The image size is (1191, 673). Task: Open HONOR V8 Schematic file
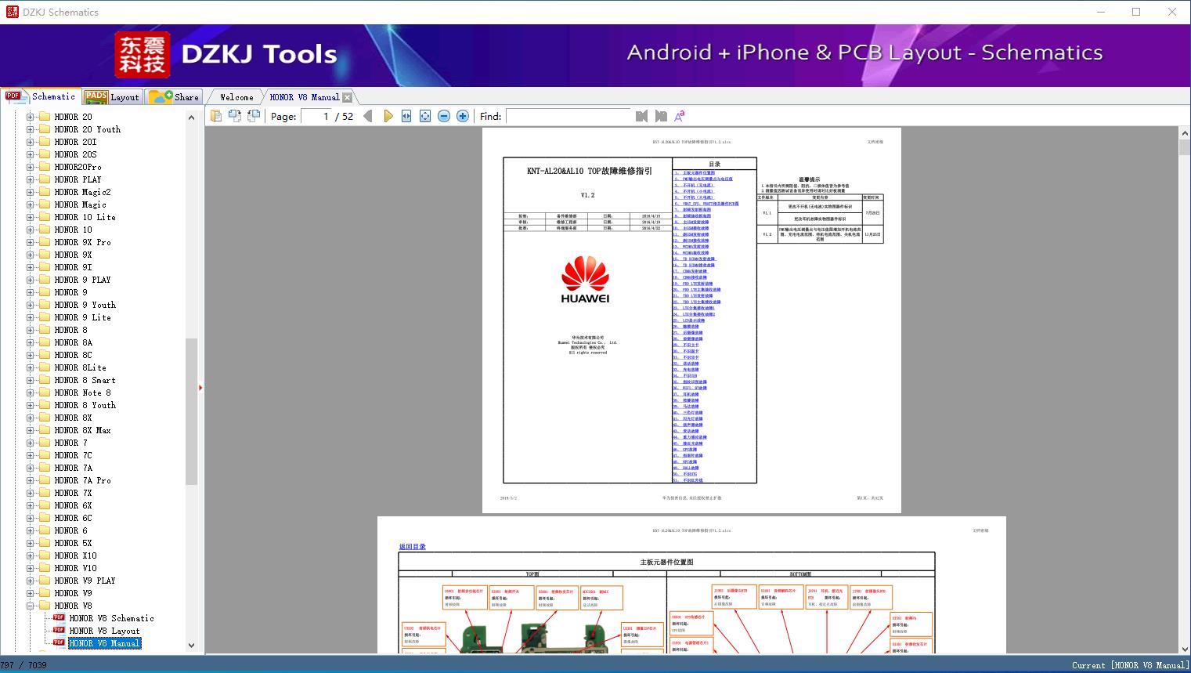coord(111,618)
